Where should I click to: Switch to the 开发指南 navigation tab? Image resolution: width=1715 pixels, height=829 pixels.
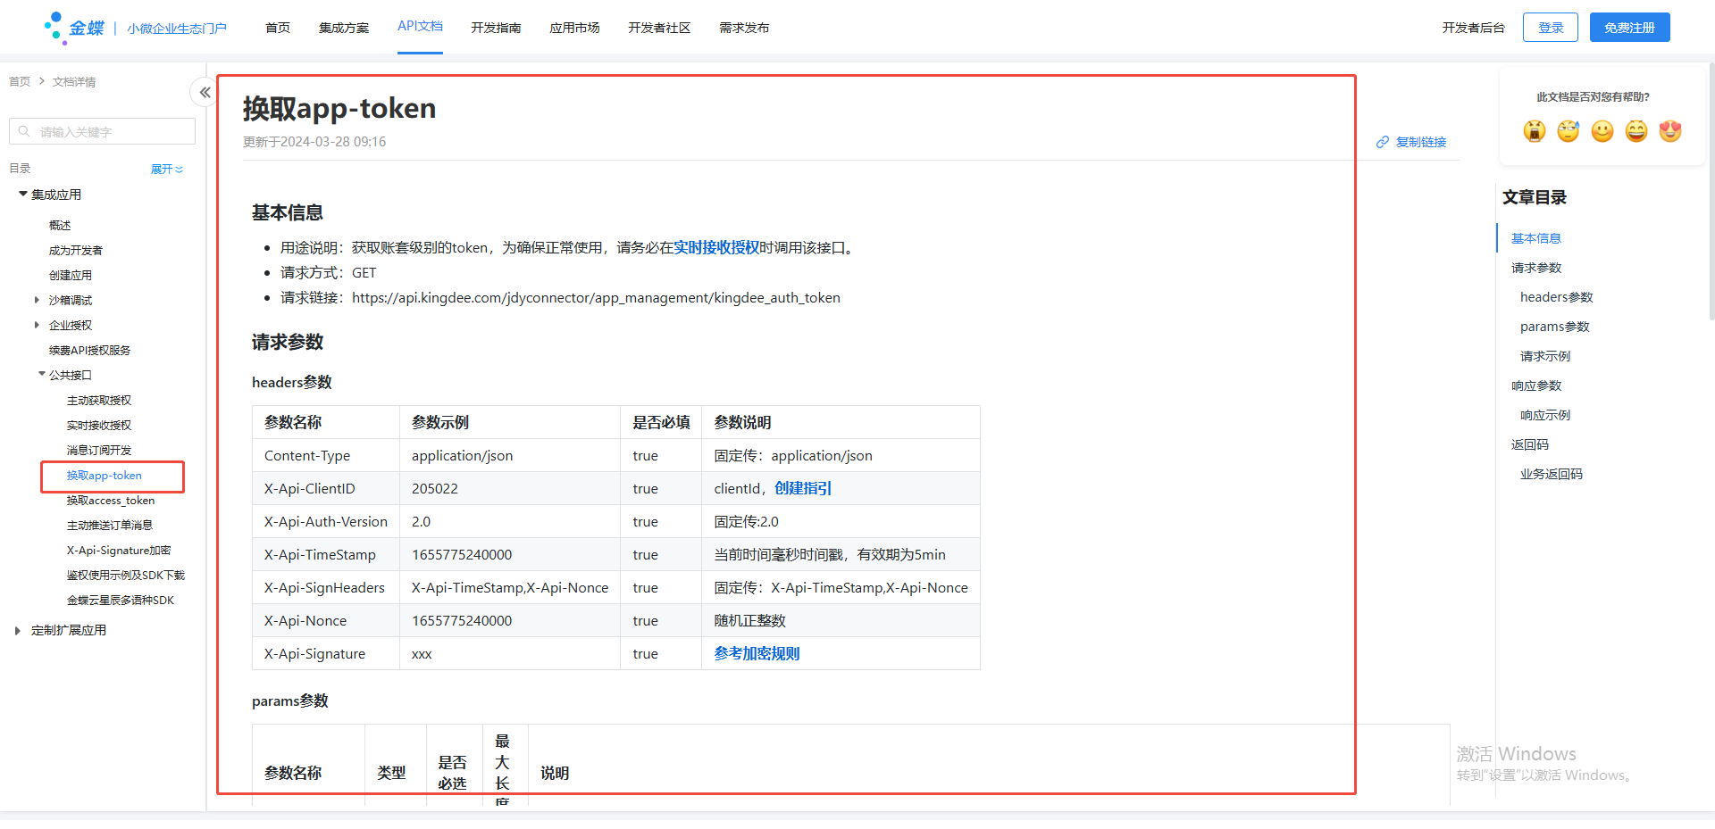496,28
